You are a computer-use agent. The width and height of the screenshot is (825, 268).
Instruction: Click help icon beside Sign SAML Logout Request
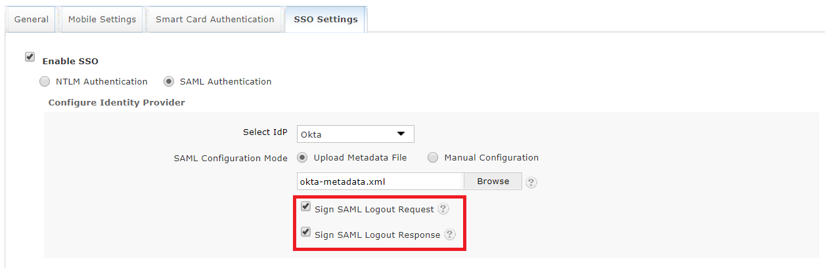click(x=443, y=209)
